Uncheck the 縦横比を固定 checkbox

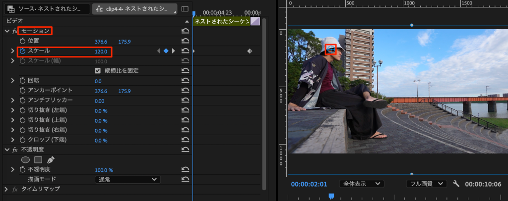(98, 71)
